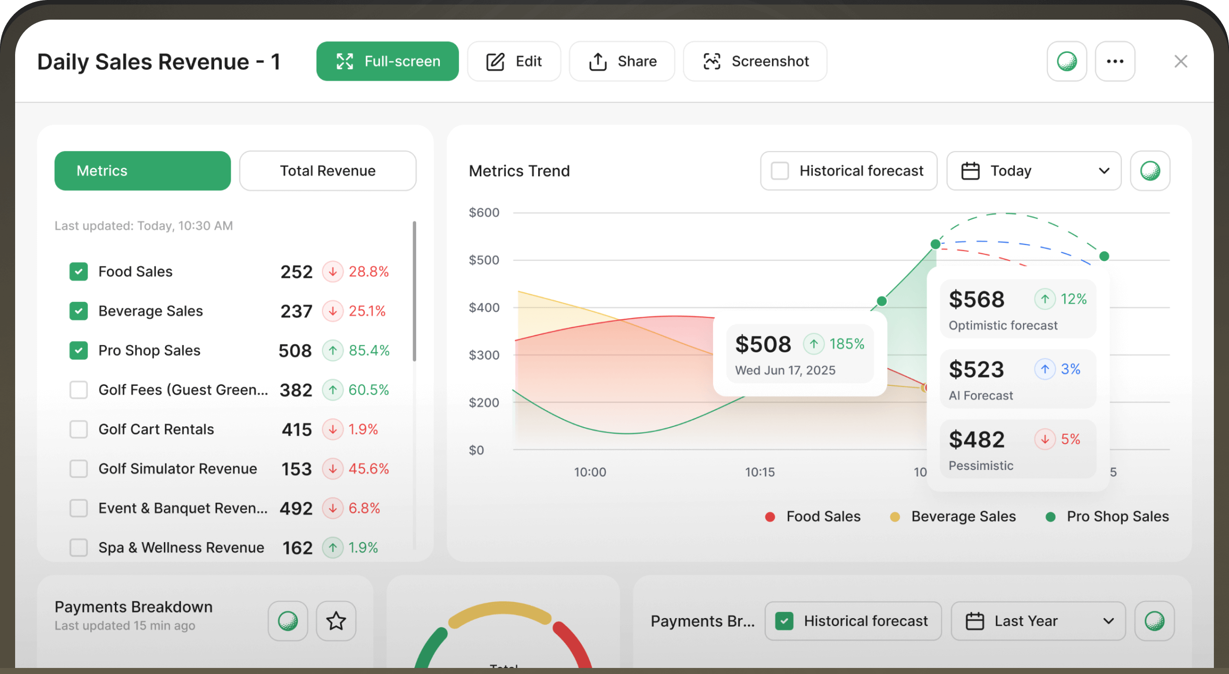Click golf ball icon next to Last Year
This screenshot has height=674, width=1229.
click(x=1154, y=621)
